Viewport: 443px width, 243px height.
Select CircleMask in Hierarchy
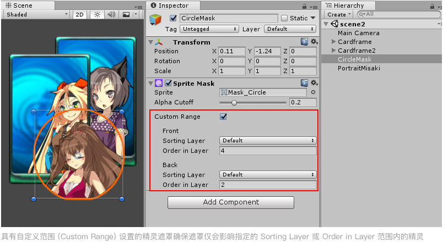point(355,59)
